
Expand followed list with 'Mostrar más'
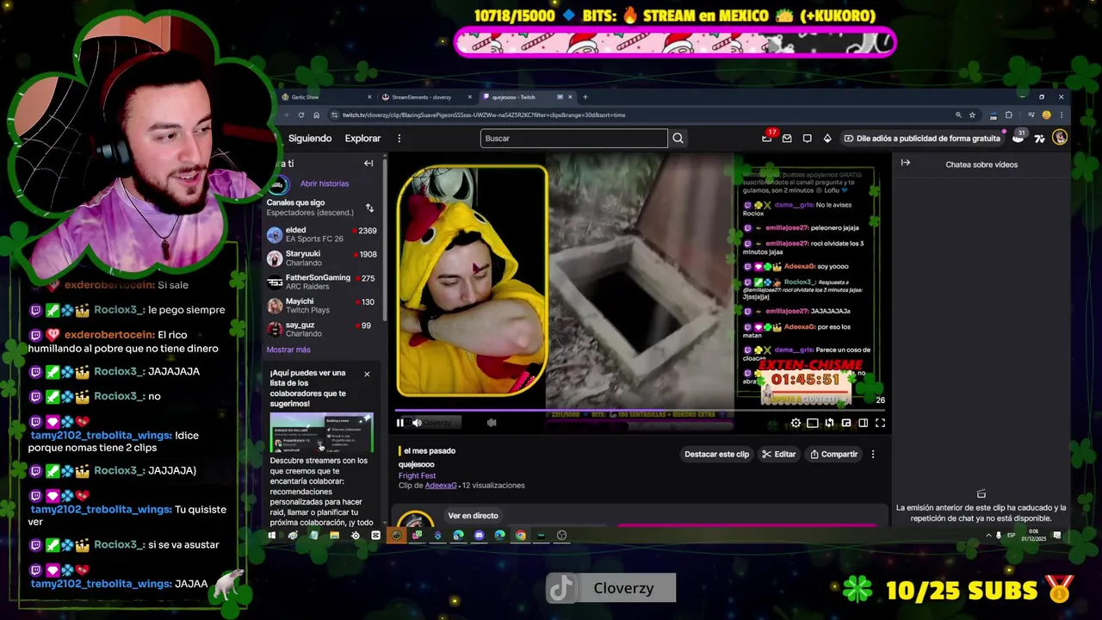click(x=288, y=350)
